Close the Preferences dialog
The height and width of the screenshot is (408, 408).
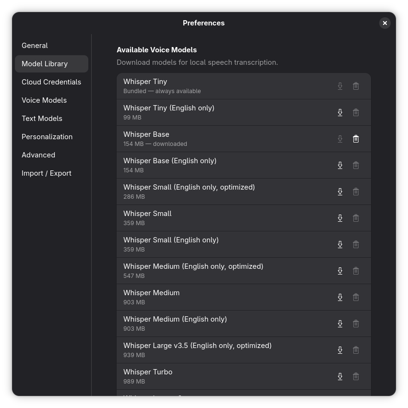click(384, 23)
